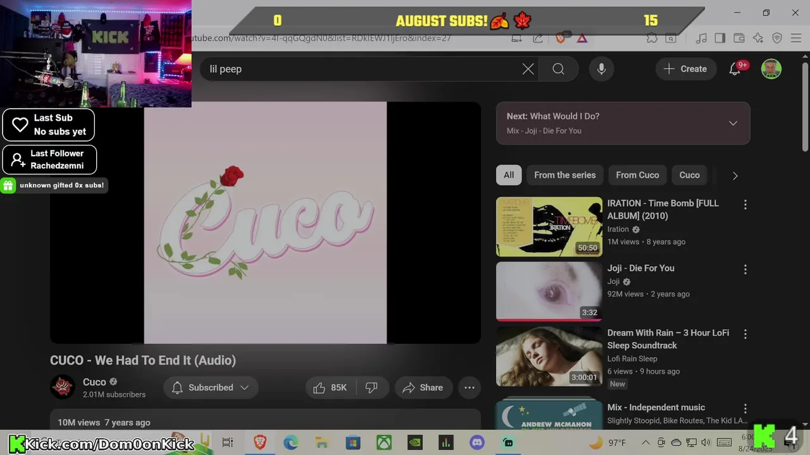The height and width of the screenshot is (455, 810).
Task: Open NVIDIA app on the taskbar
Action: point(414,442)
